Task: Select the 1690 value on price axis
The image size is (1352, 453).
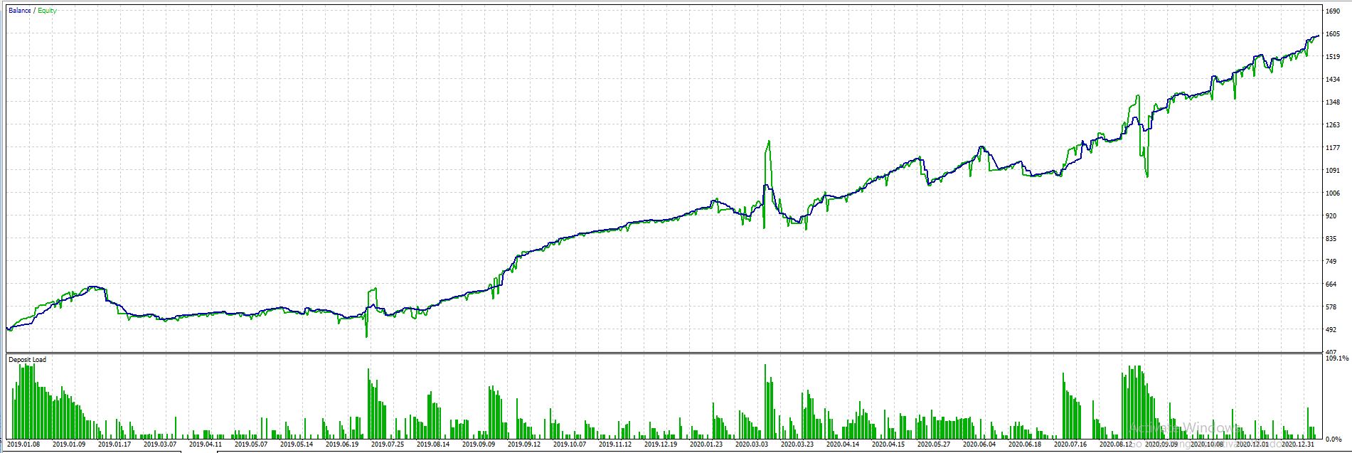Action: [1332, 11]
